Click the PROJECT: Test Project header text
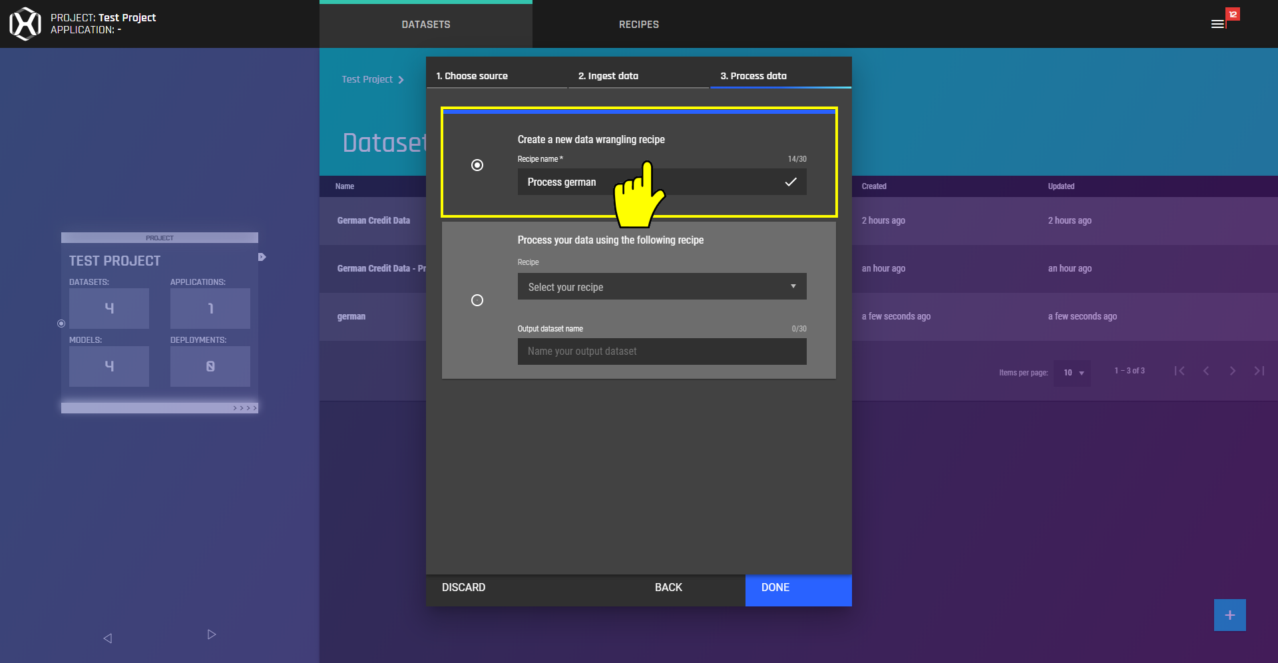 [x=103, y=17]
